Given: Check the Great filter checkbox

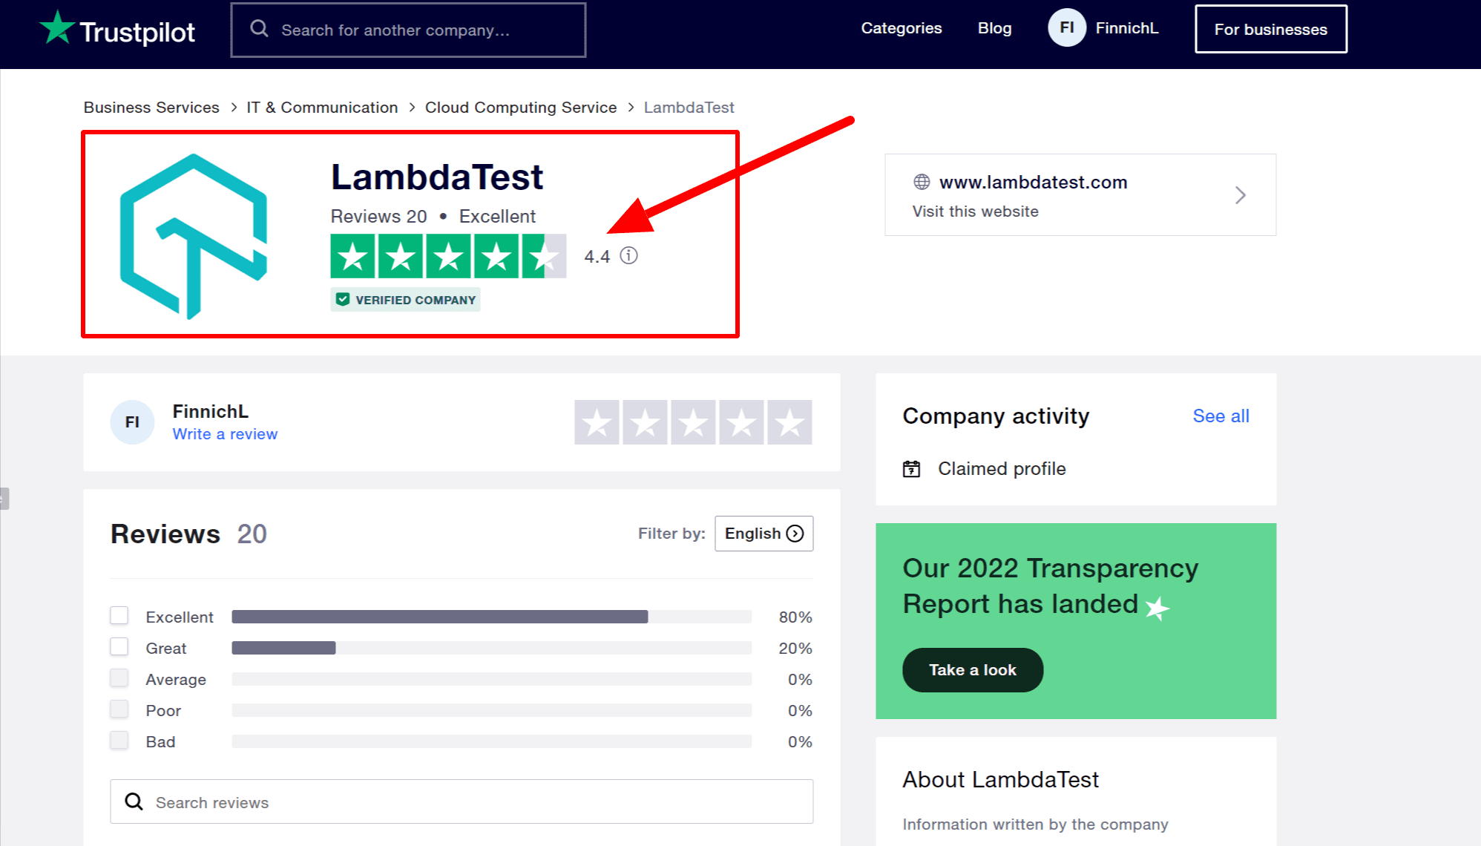Looking at the screenshot, I should (119, 647).
